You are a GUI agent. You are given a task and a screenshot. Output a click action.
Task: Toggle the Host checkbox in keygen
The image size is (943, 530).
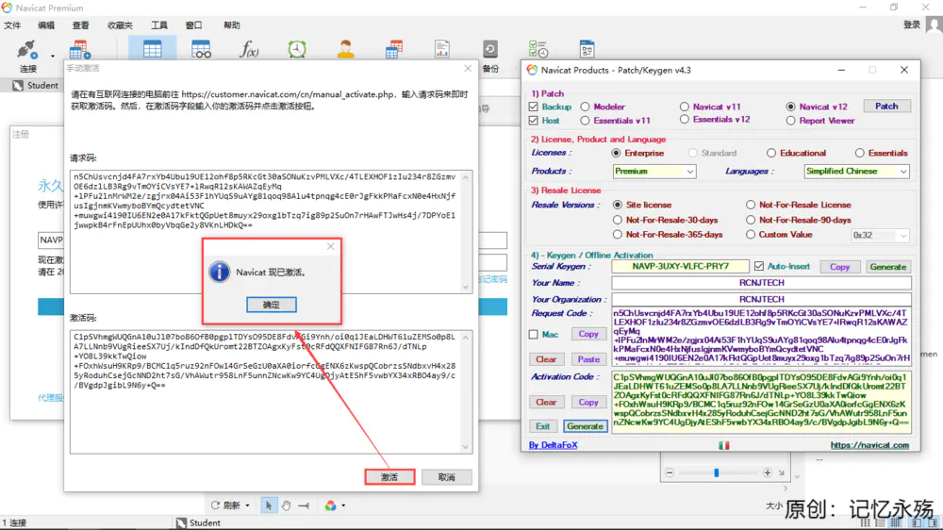[534, 121]
